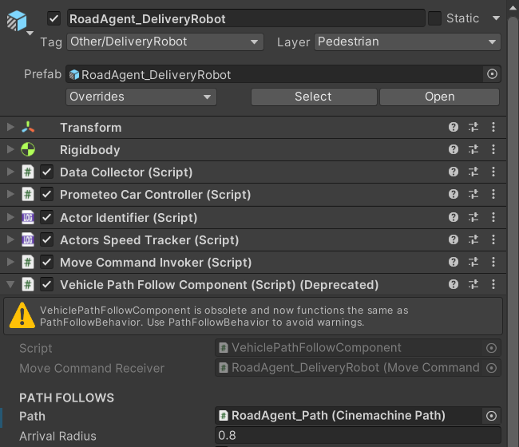
Task: Click the Transform axes icon
Action: coord(28,128)
